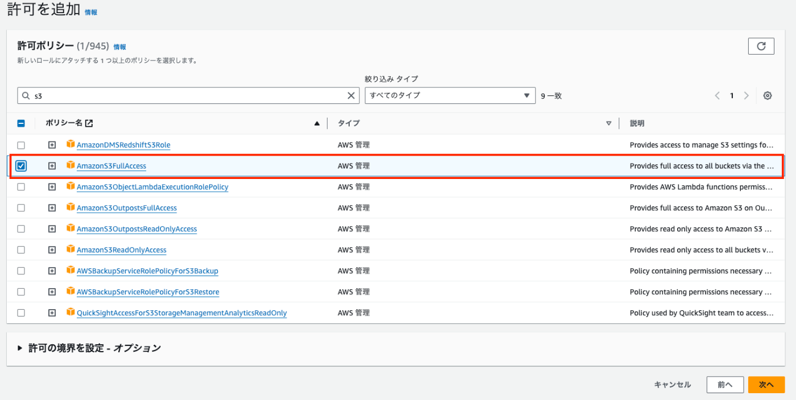Open the QuickSightAccessForS3StorageManagementAnalyticsReadOnly policy link
This screenshot has height=400, width=796.
point(182,313)
